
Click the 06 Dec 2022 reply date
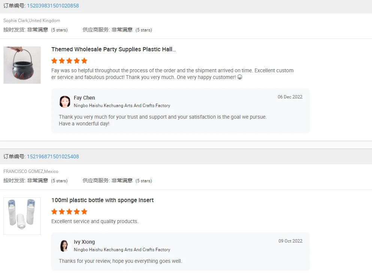[290, 97]
